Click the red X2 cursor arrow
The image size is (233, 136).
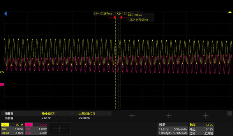pos(121,17)
